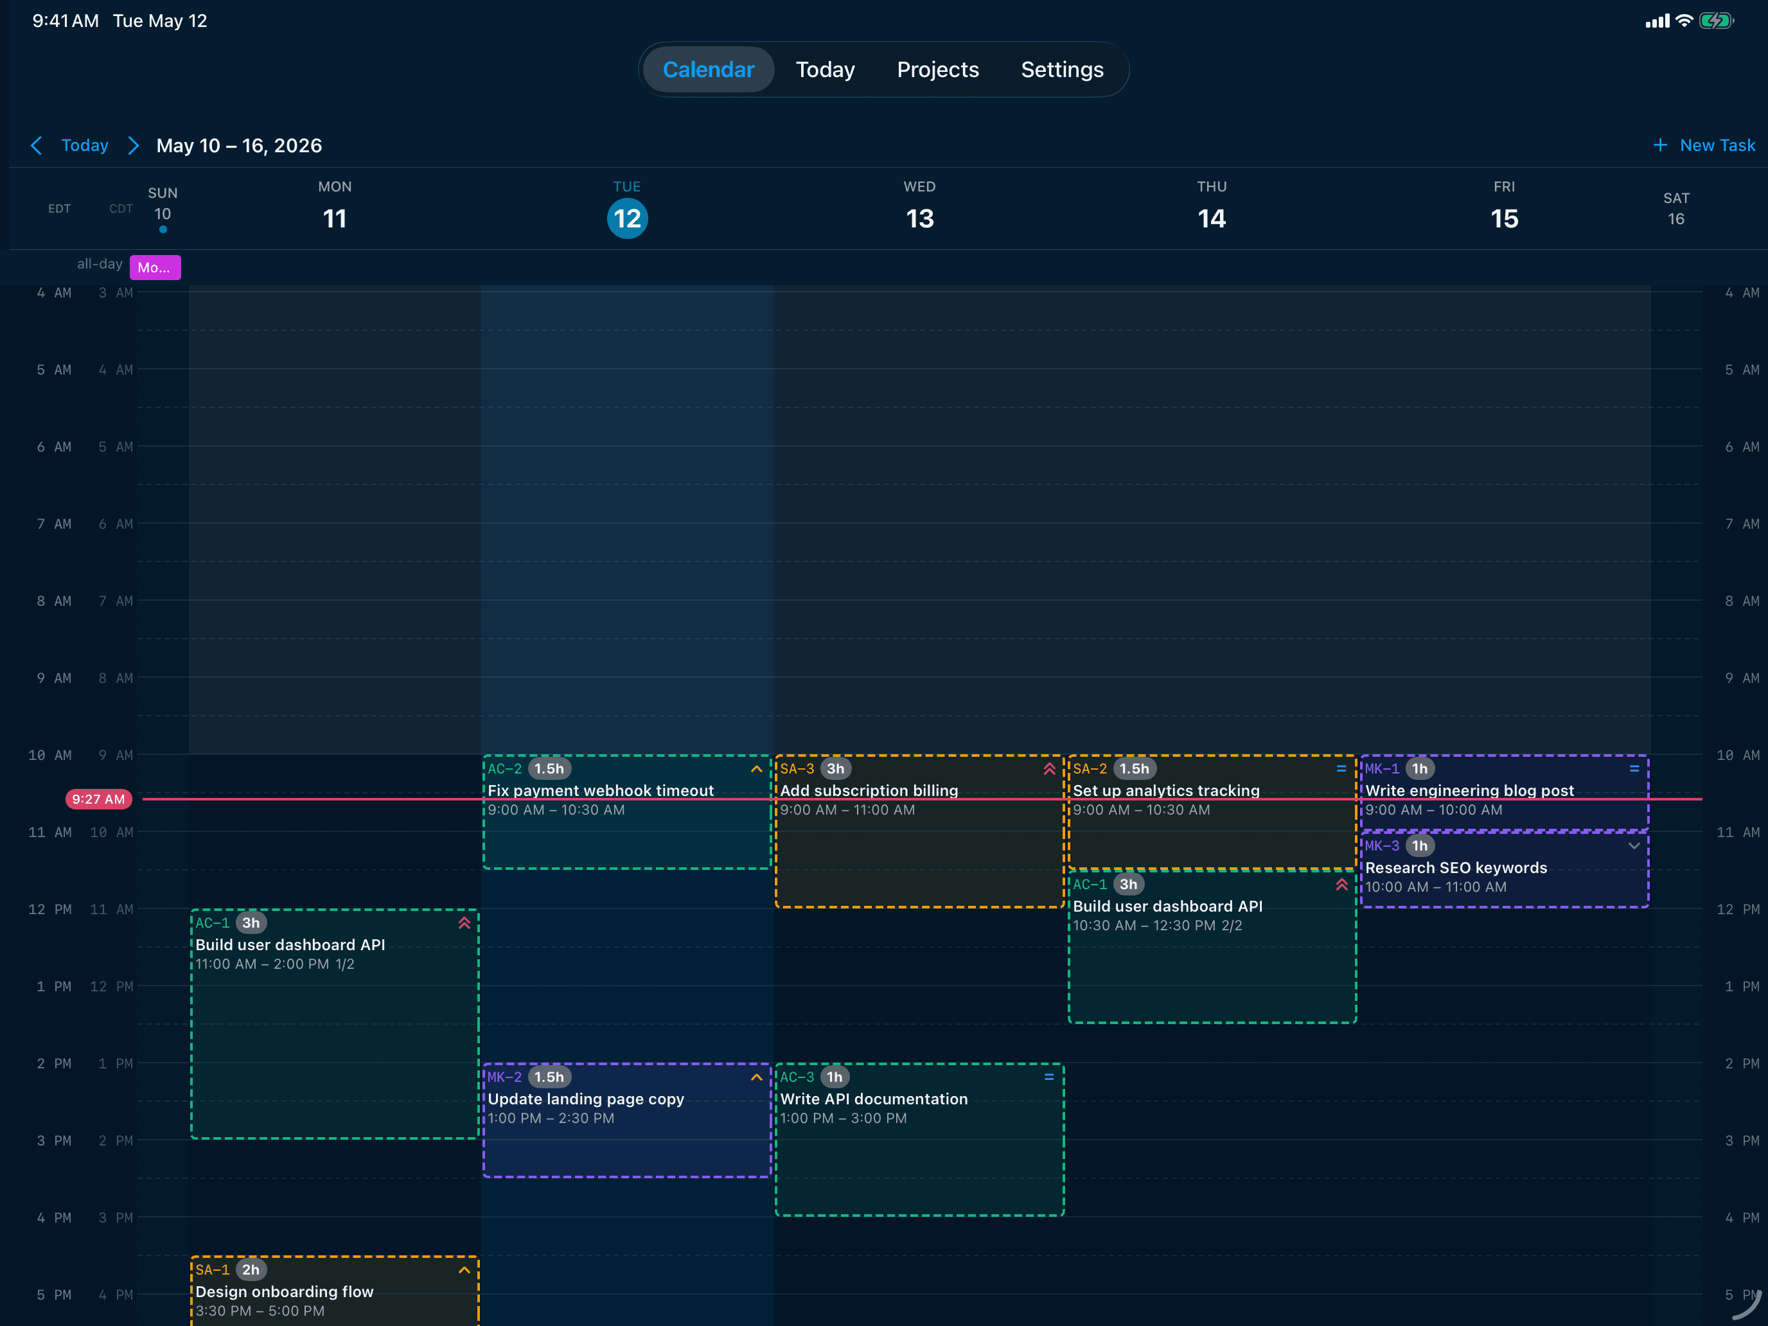The height and width of the screenshot is (1326, 1768).
Task: Click the CDT timezone label
Action: click(121, 209)
